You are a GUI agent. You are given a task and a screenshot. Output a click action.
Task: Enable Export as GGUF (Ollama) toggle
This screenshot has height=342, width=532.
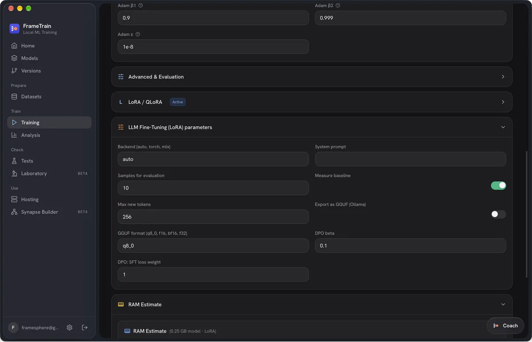pos(498,214)
